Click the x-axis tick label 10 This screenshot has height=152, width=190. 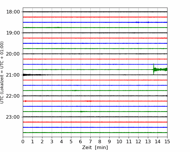pos(119,141)
